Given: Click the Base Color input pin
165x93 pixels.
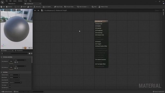Looking at the screenshot, I should coord(96,24).
